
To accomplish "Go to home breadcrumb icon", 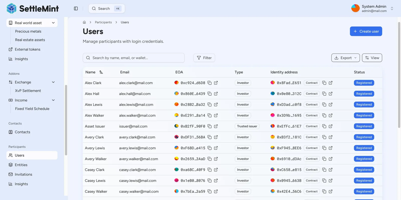I will (x=84, y=22).
